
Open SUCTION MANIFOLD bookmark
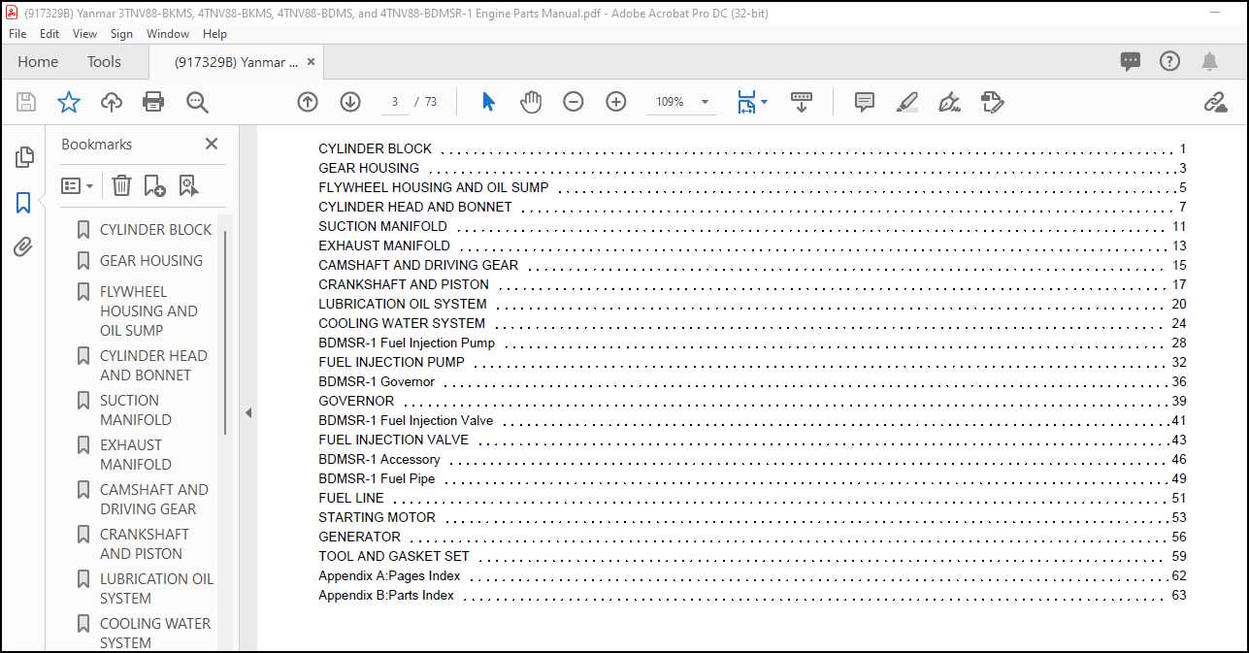[x=135, y=409]
